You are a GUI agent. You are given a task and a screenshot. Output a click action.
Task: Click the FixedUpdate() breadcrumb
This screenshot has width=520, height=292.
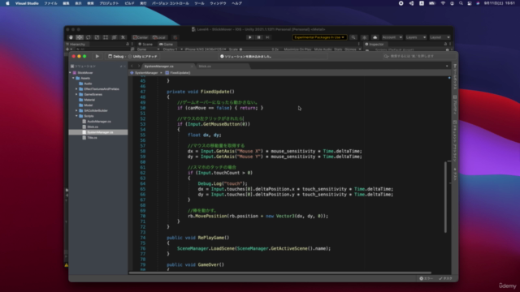click(x=178, y=73)
